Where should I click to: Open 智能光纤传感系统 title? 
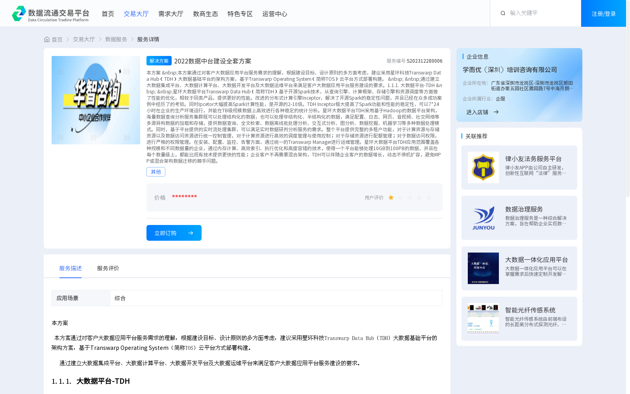pyautogui.click(x=530, y=310)
